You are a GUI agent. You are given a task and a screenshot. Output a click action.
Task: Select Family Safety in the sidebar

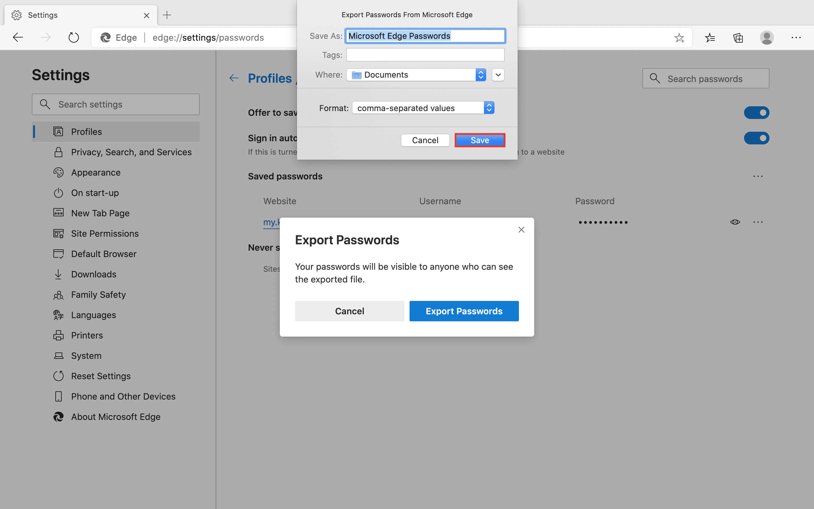coord(98,295)
